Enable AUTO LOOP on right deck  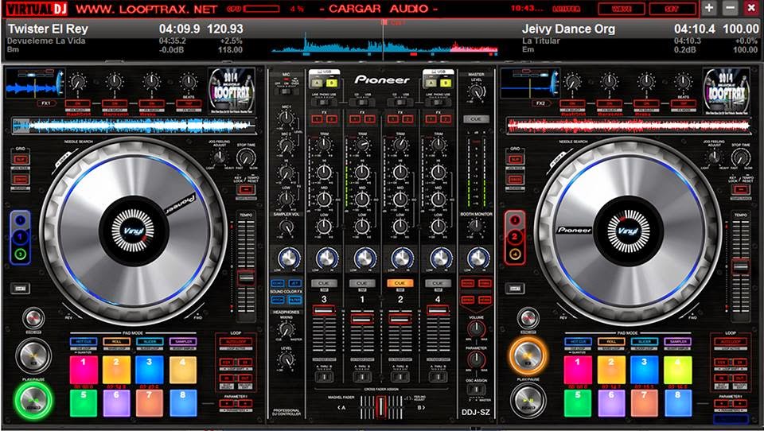pos(731,342)
